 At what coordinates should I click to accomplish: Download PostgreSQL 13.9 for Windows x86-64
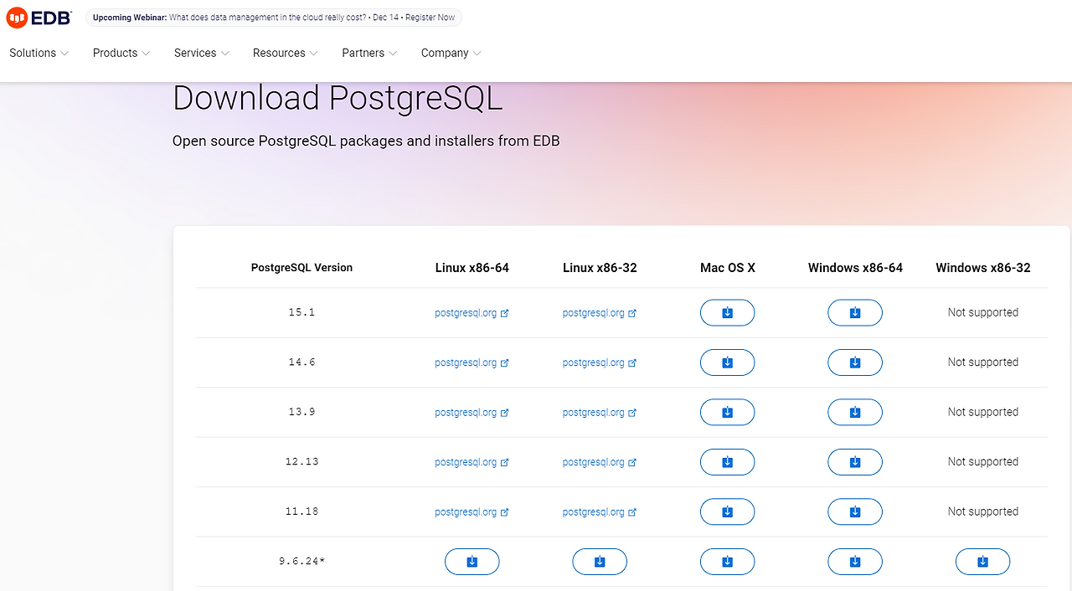click(x=854, y=412)
